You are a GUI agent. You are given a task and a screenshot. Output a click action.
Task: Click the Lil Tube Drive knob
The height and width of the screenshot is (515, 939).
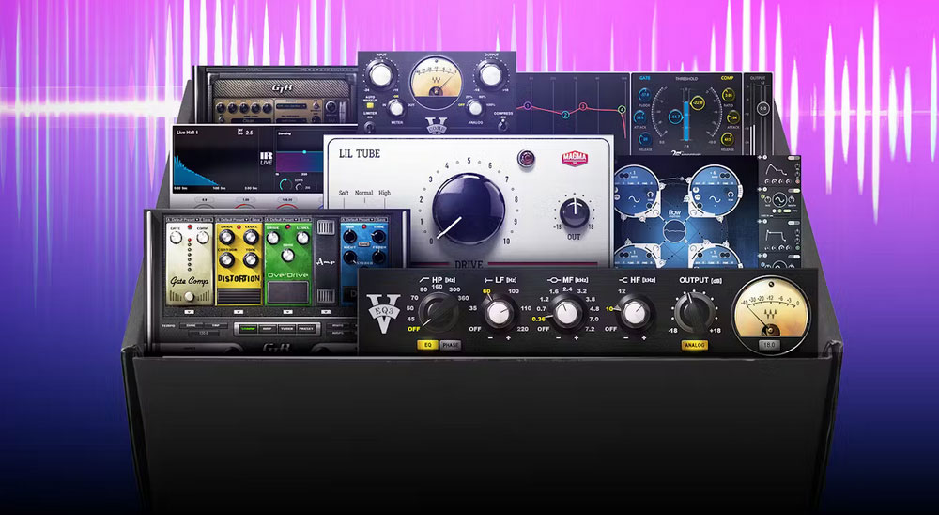tap(468, 210)
